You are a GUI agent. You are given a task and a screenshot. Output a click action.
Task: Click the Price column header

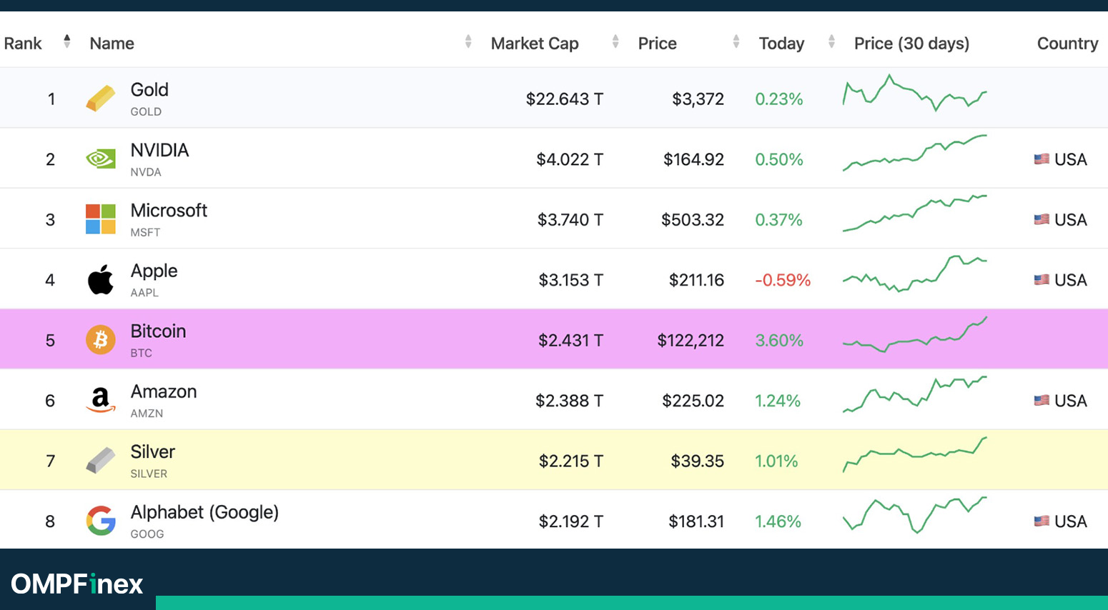point(657,44)
